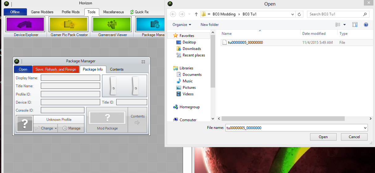Screen dimensions: 375x173
Task: Toggle the preview pane icon
Action: (x=355, y=25)
